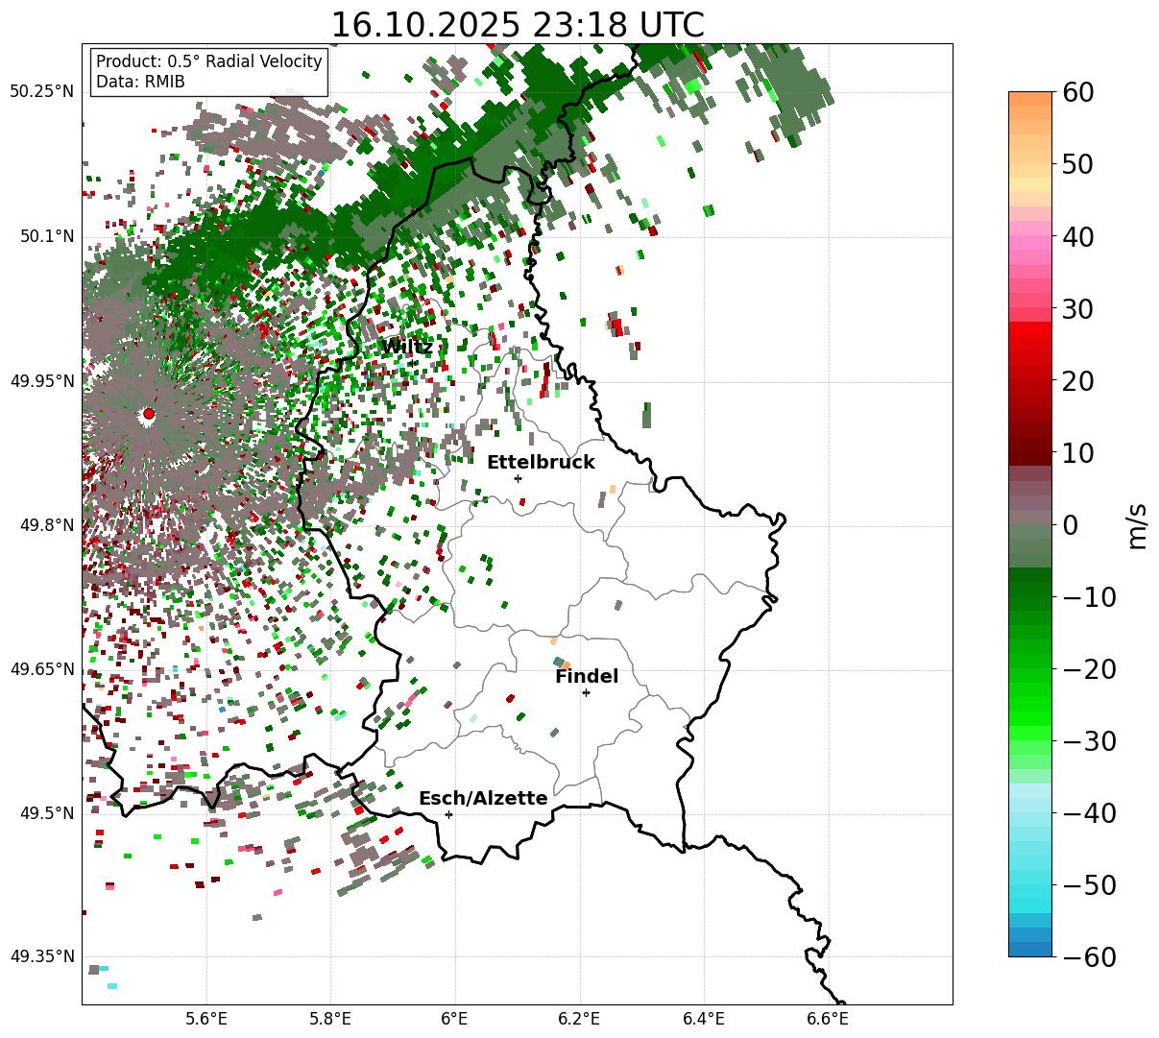
Task: Click the Esch/Alzette station cross marker
Action: [x=448, y=814]
